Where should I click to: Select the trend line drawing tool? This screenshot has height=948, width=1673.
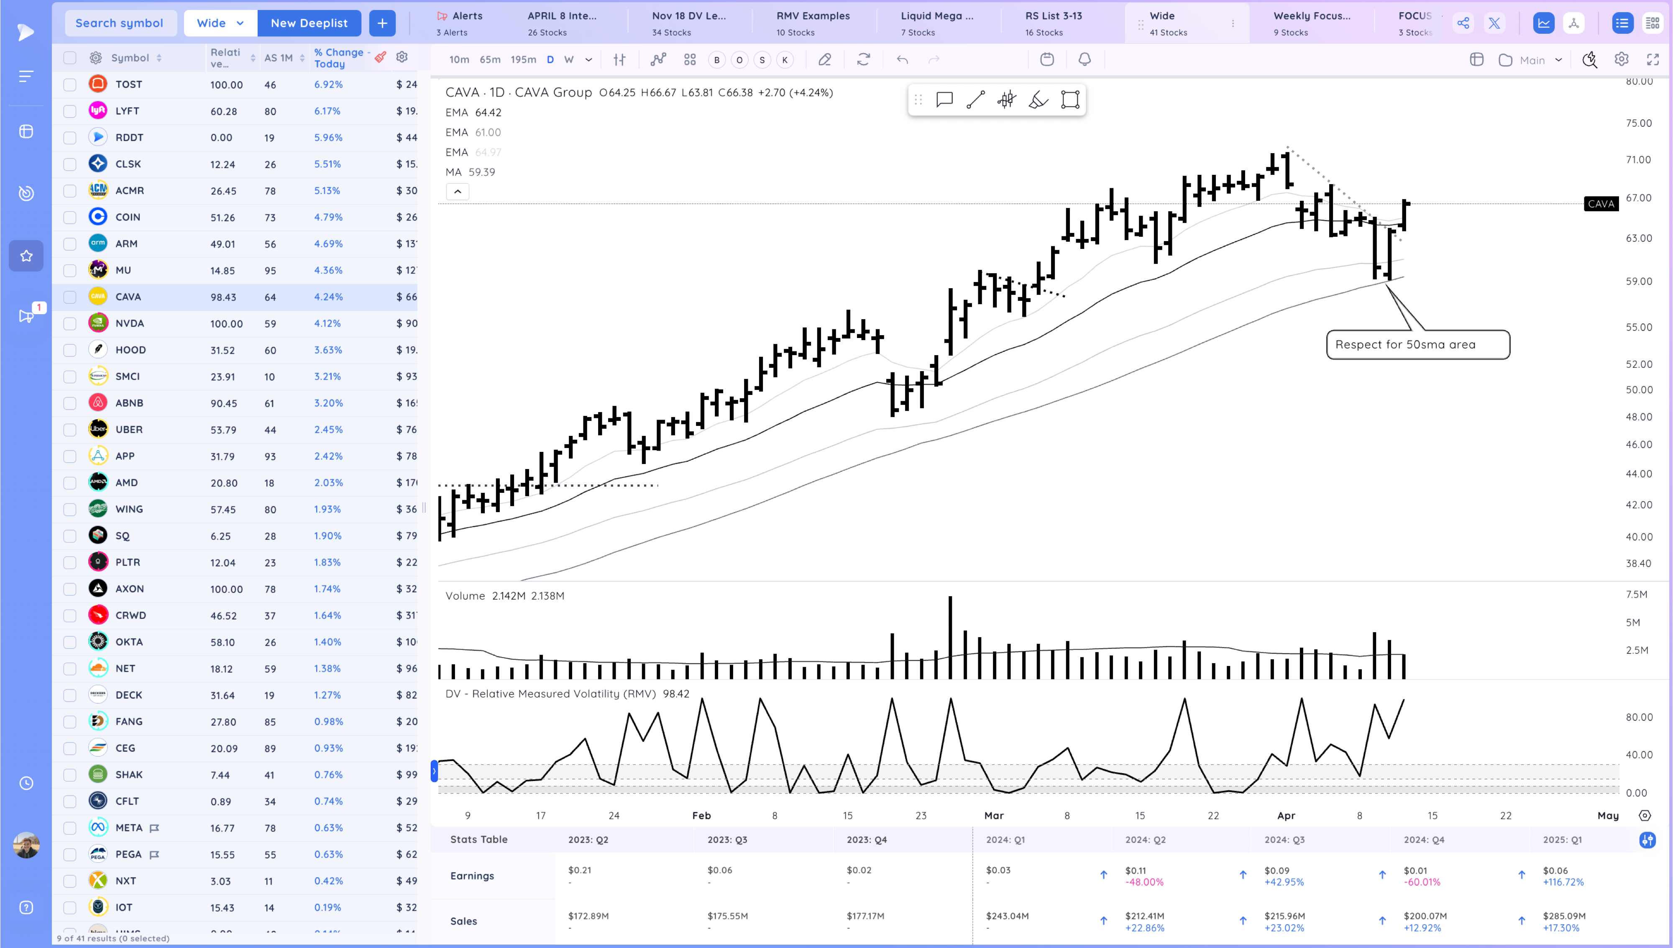975,100
